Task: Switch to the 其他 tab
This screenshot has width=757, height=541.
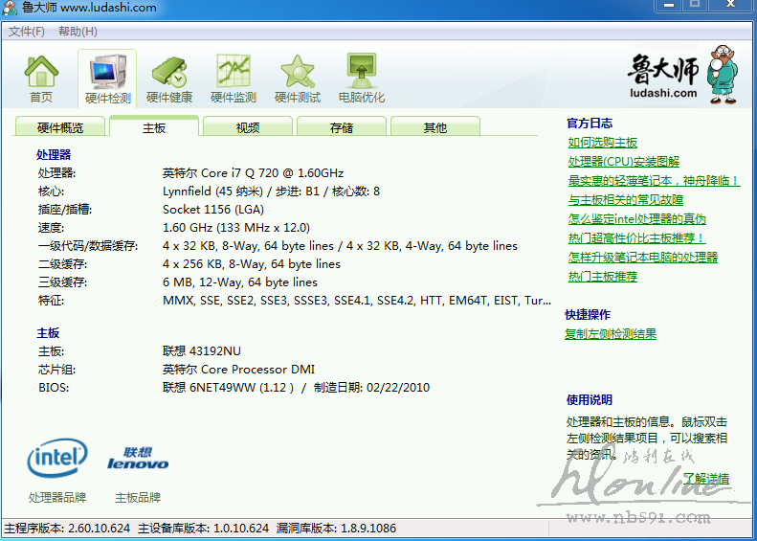Action: coord(435,127)
